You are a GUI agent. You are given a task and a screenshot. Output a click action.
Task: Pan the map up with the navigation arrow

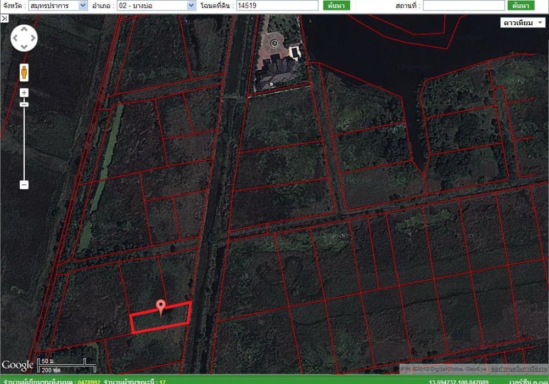tap(24, 29)
